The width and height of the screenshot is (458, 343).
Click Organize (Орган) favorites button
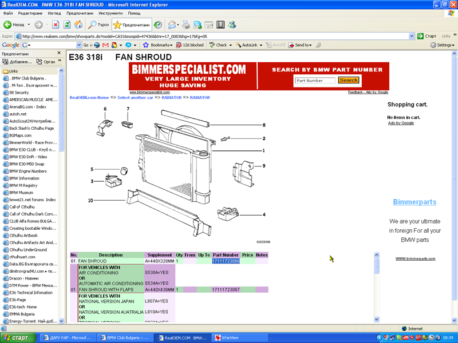tap(46, 62)
